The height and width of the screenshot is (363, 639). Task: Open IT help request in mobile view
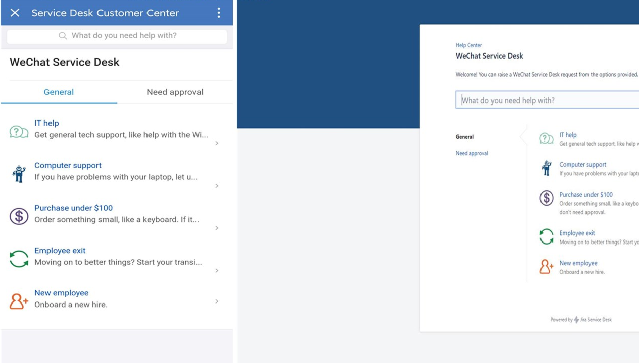pos(46,123)
